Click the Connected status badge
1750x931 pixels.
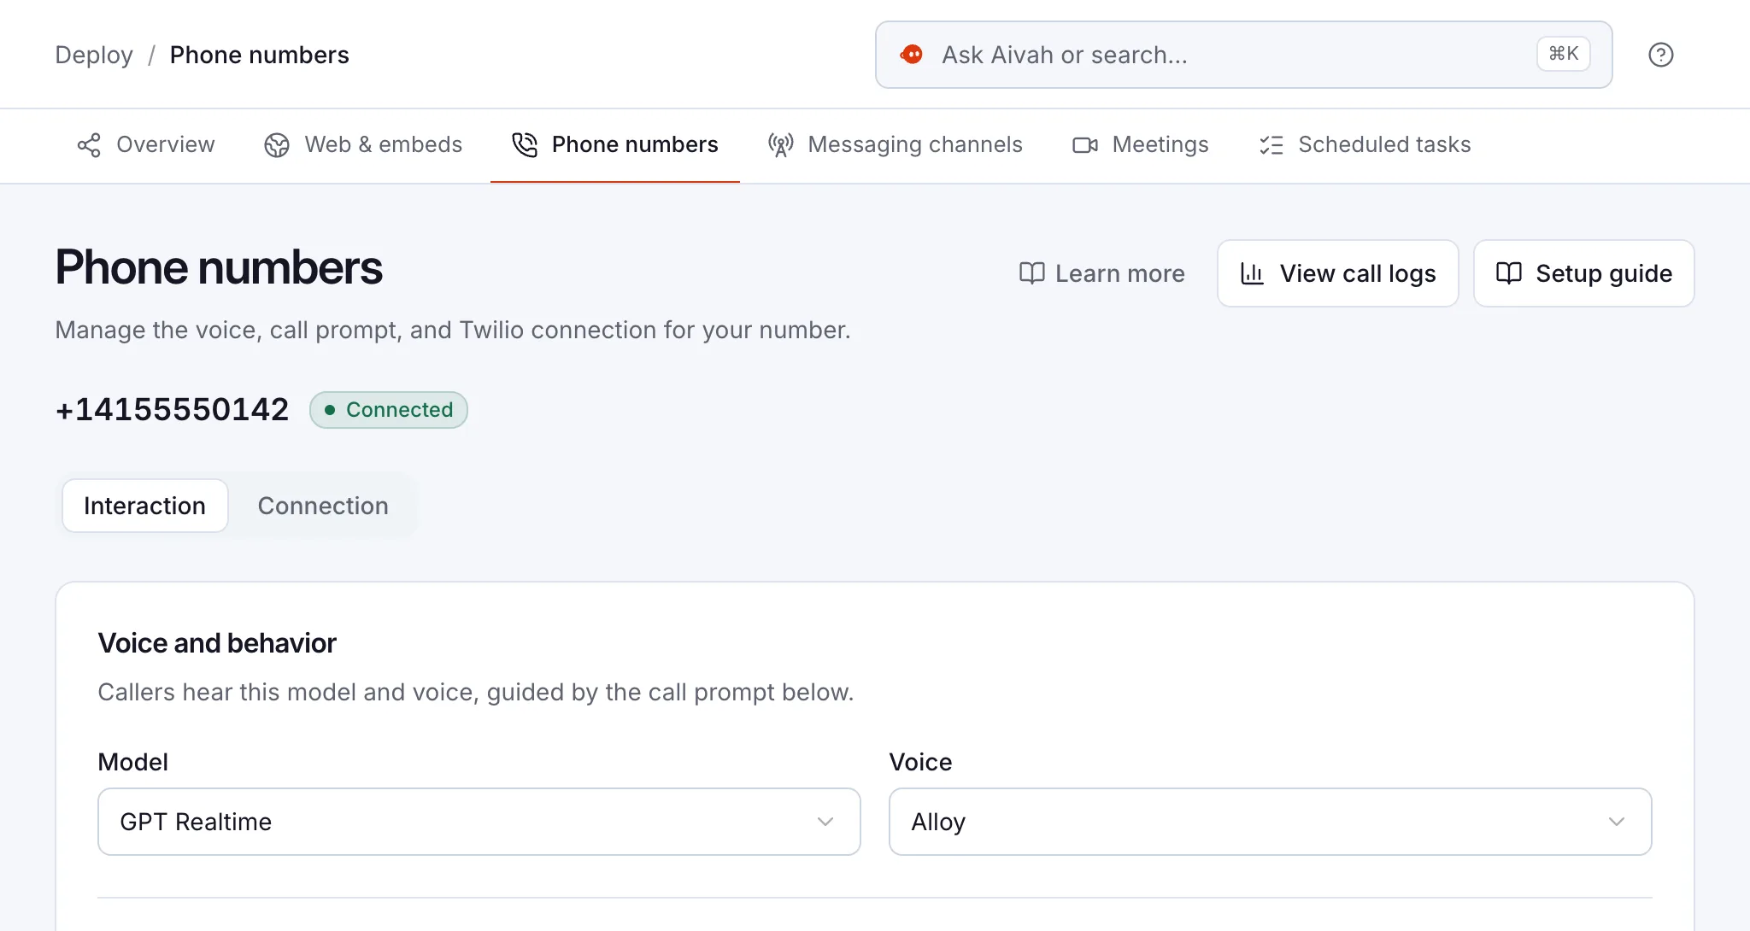tap(389, 410)
